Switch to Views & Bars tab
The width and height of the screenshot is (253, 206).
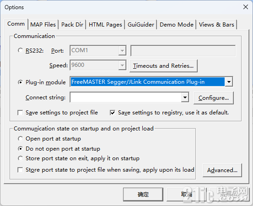pos(216,25)
